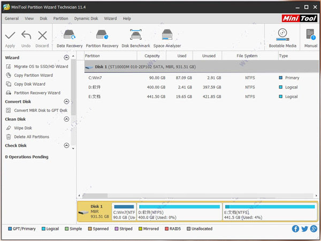Click the Copy Partition Wizard icon
The height and width of the screenshot is (241, 321).
click(x=9, y=75)
